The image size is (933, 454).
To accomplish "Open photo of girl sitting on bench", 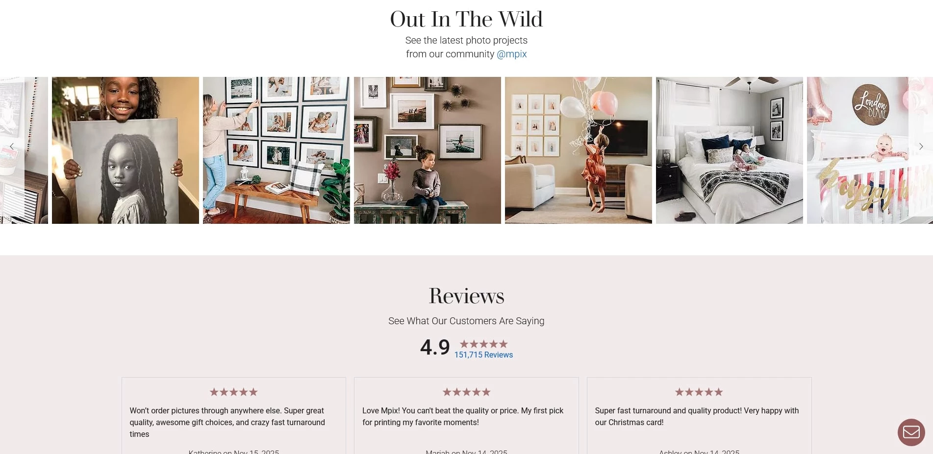I will [428, 150].
